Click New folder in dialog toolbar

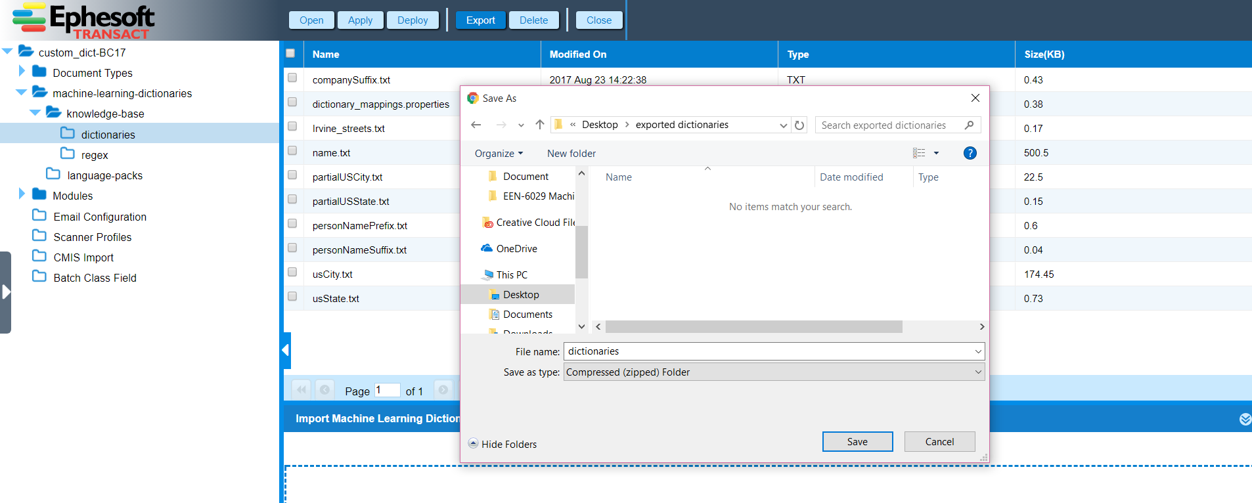571,154
